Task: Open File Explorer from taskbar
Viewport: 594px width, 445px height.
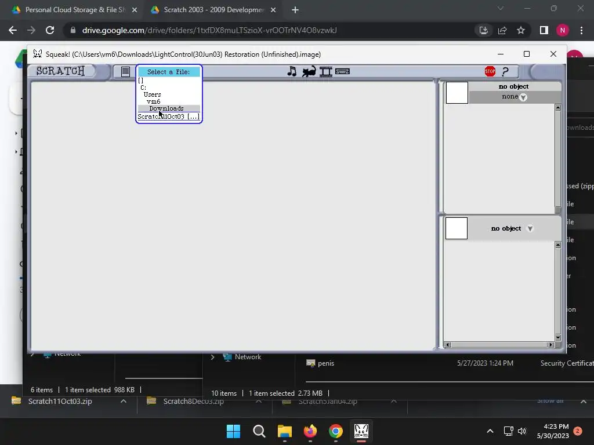Action: 284,431
